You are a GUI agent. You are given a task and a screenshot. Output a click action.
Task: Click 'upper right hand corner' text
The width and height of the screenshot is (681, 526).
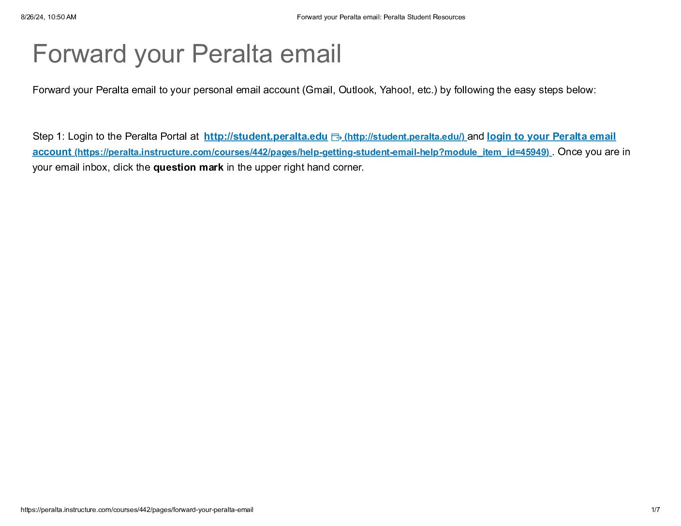(310, 167)
